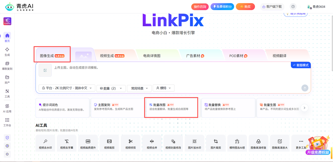Screen dimensions: 333x162
Task: Open 工作台 workbench in the sidebar
Action: coord(7,122)
